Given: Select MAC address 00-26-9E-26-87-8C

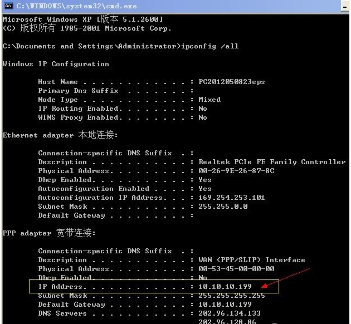Looking at the screenshot, I should pos(236,171).
